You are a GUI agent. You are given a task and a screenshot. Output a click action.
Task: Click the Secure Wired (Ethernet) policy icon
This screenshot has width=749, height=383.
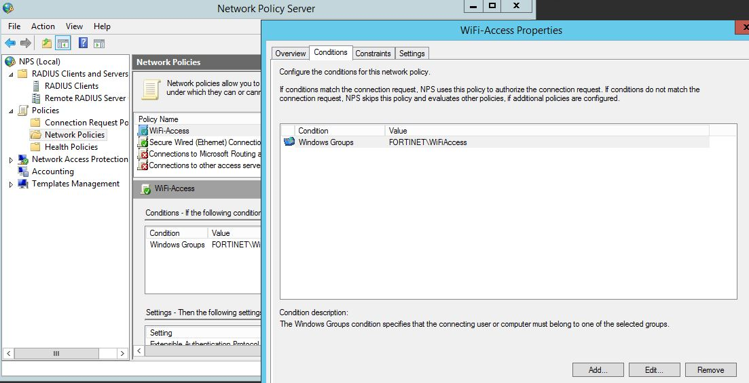coord(143,142)
